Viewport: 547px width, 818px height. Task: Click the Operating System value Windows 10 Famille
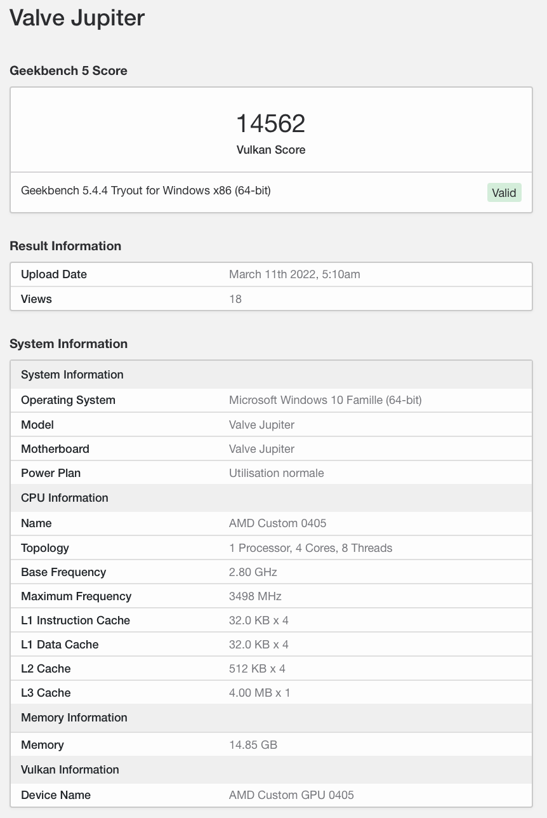tap(325, 400)
